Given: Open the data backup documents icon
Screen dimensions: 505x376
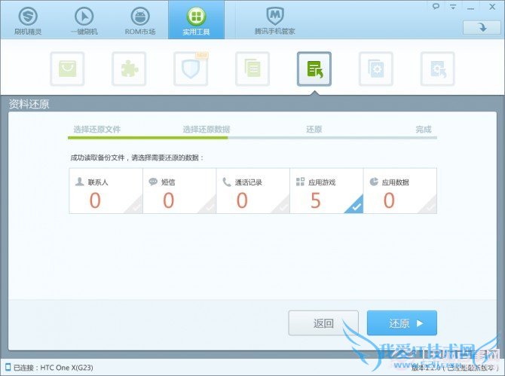Looking at the screenshot, I should coord(252,69).
